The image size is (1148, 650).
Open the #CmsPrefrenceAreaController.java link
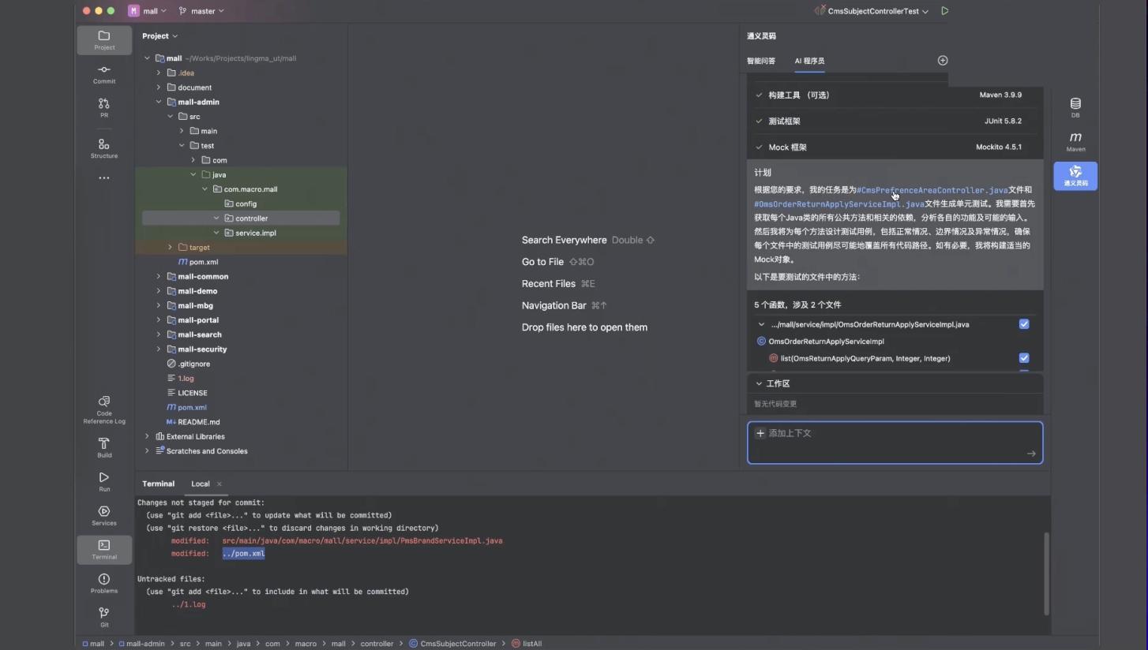[932, 190]
